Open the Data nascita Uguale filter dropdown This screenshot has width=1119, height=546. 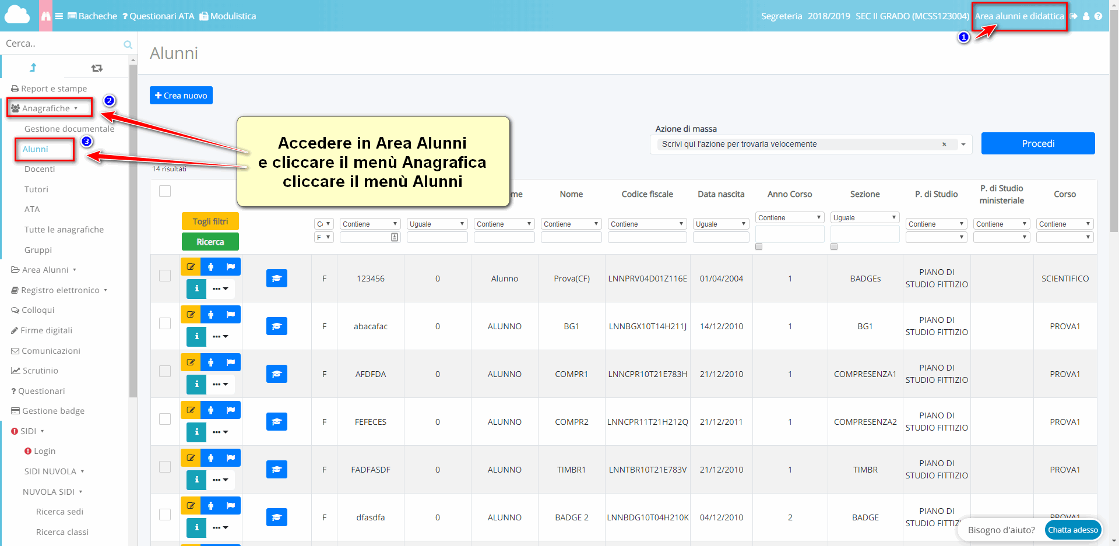pos(721,224)
